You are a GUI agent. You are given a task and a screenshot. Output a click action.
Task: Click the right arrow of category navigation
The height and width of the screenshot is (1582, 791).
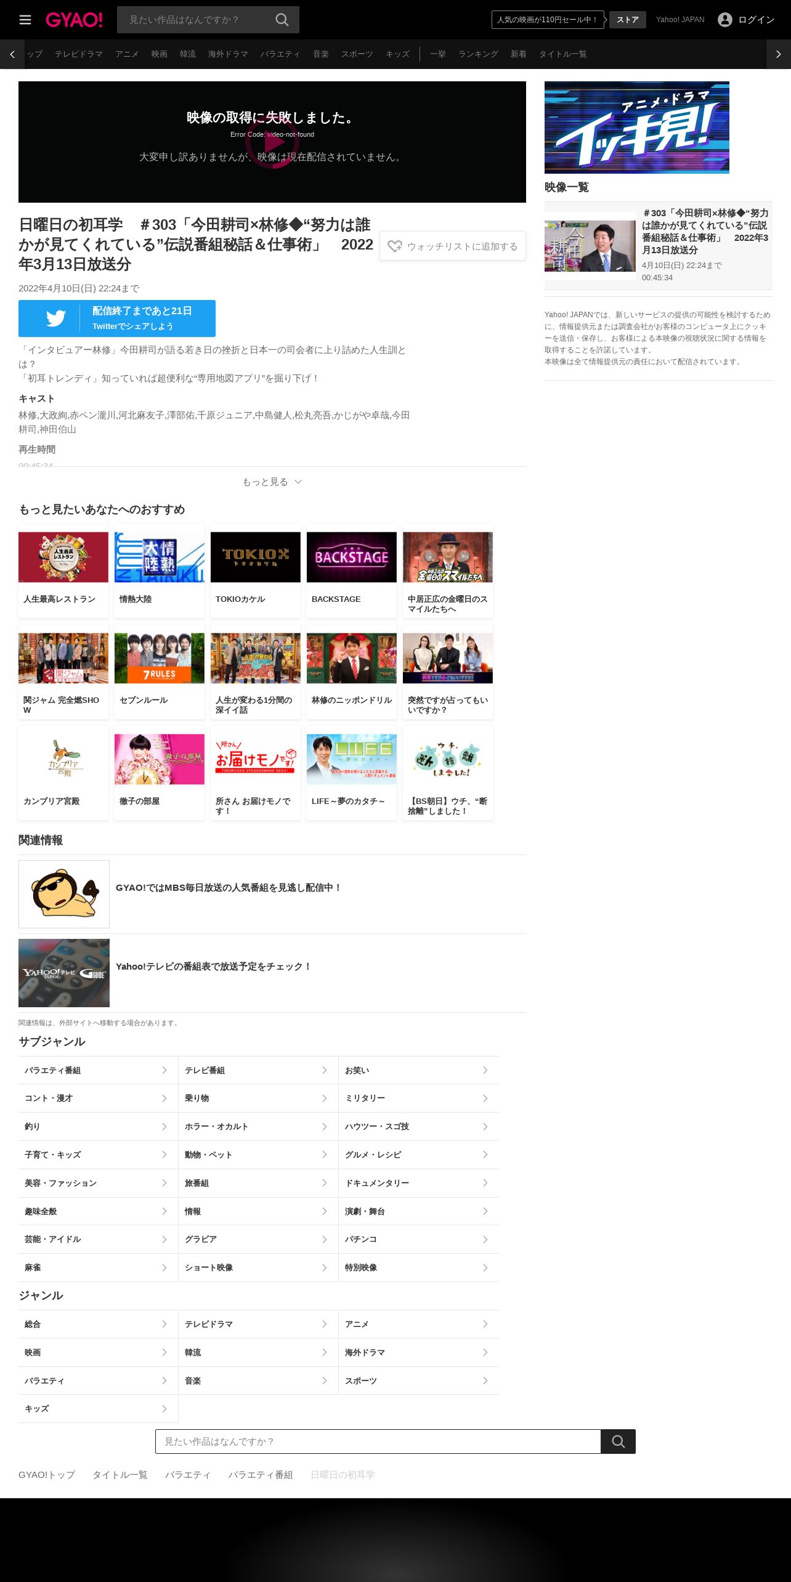pos(779,54)
